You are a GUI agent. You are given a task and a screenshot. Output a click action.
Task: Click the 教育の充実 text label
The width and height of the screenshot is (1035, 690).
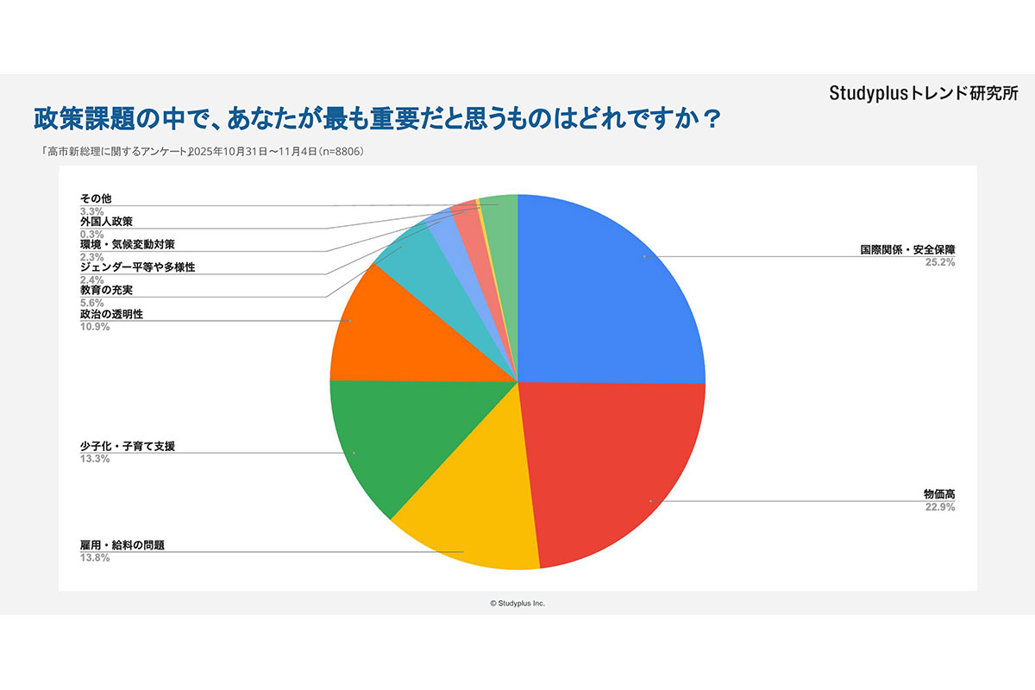(x=100, y=291)
